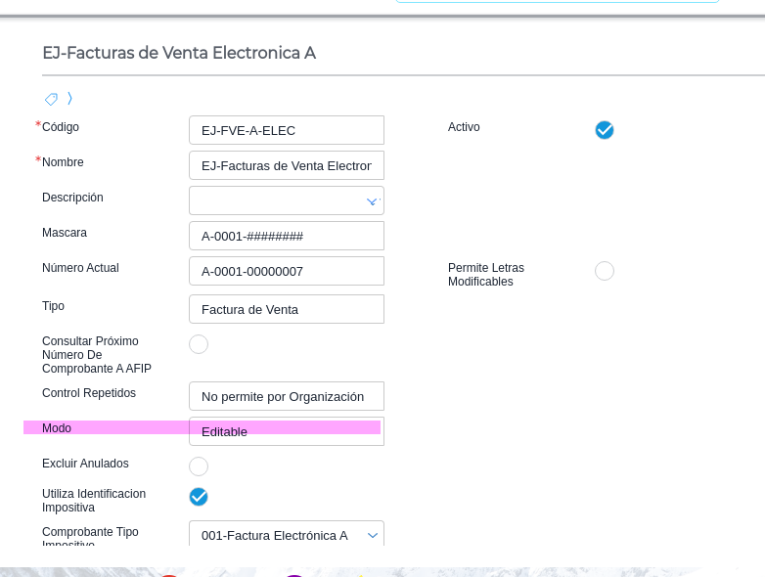
Task: Open the Comprobante Tipo Impositivo dropdown arrow
Action: (372, 535)
